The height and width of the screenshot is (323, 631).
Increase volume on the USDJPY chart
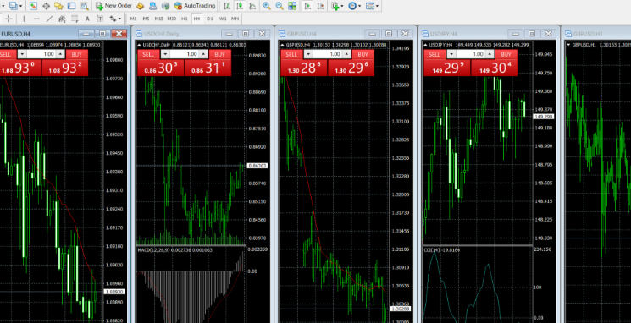tap(490, 55)
